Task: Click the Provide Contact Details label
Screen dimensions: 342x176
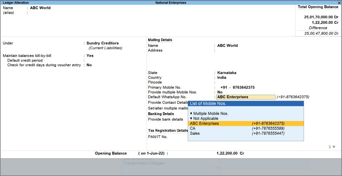Action: (x=168, y=102)
